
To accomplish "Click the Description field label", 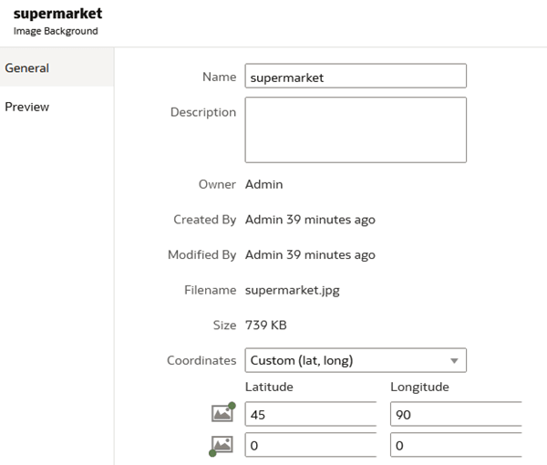I will [203, 112].
